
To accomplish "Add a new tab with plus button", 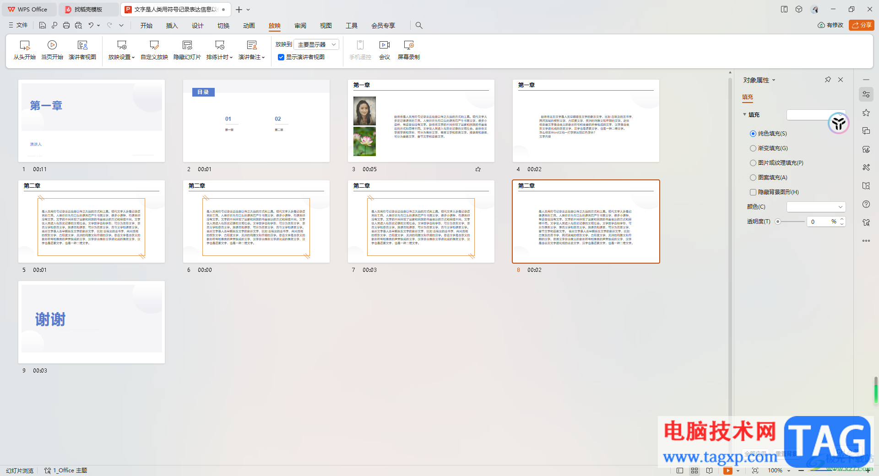I will pyautogui.click(x=239, y=10).
